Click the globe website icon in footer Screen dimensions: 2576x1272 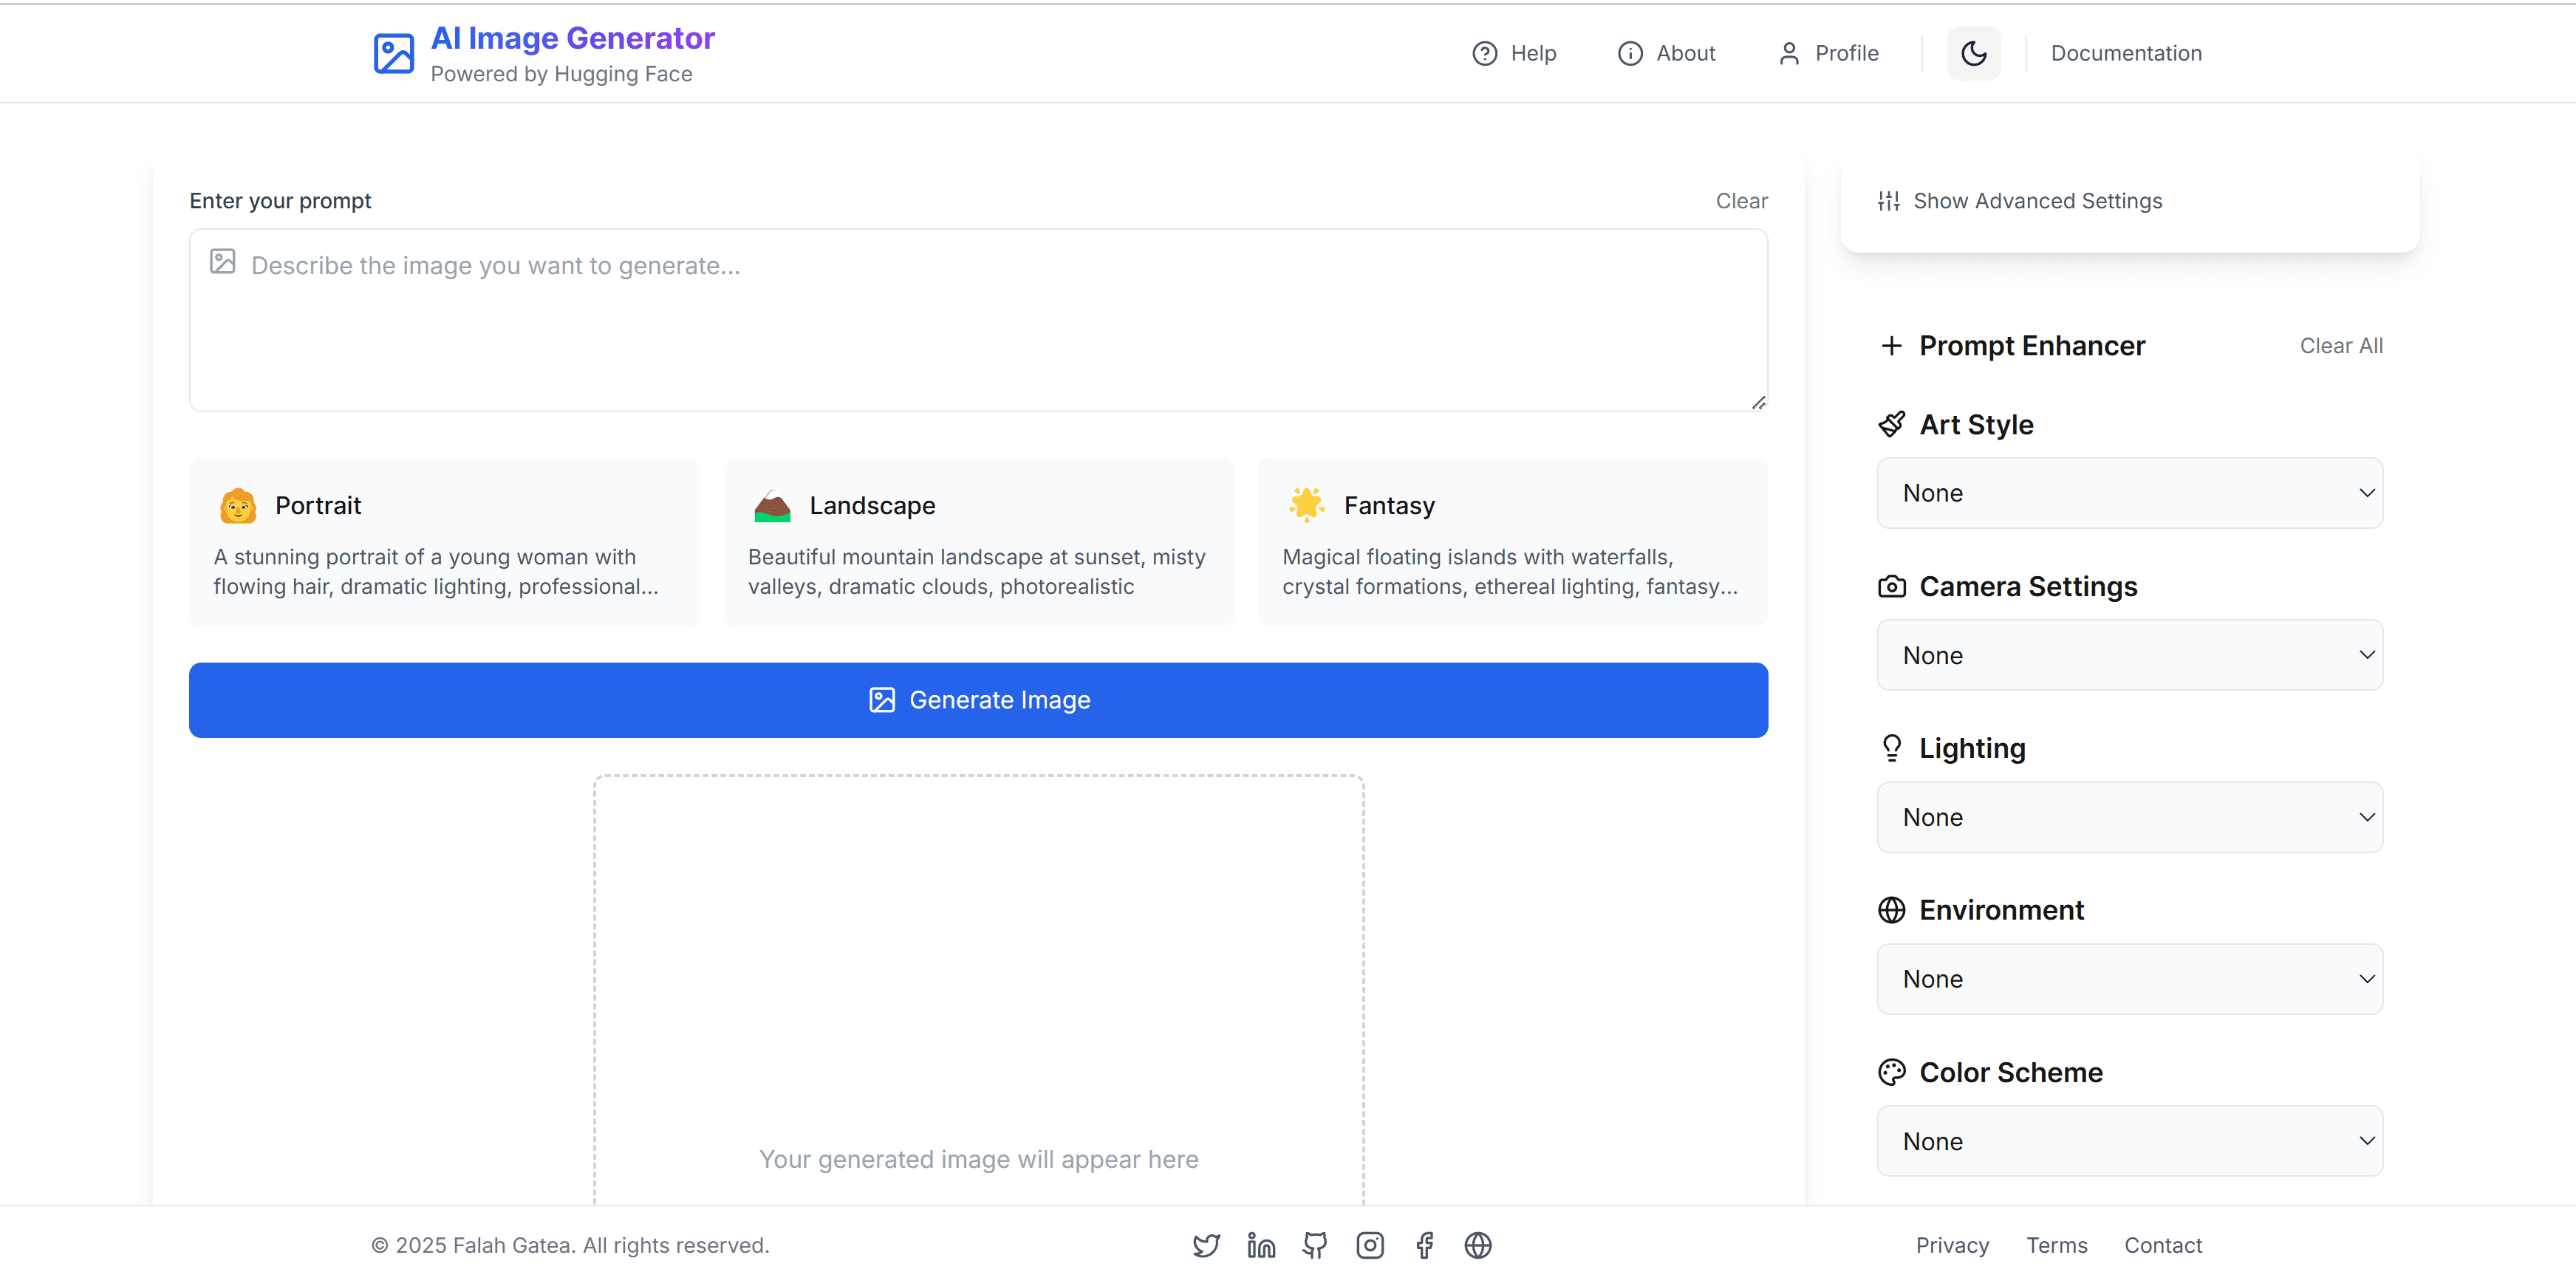(1478, 1245)
